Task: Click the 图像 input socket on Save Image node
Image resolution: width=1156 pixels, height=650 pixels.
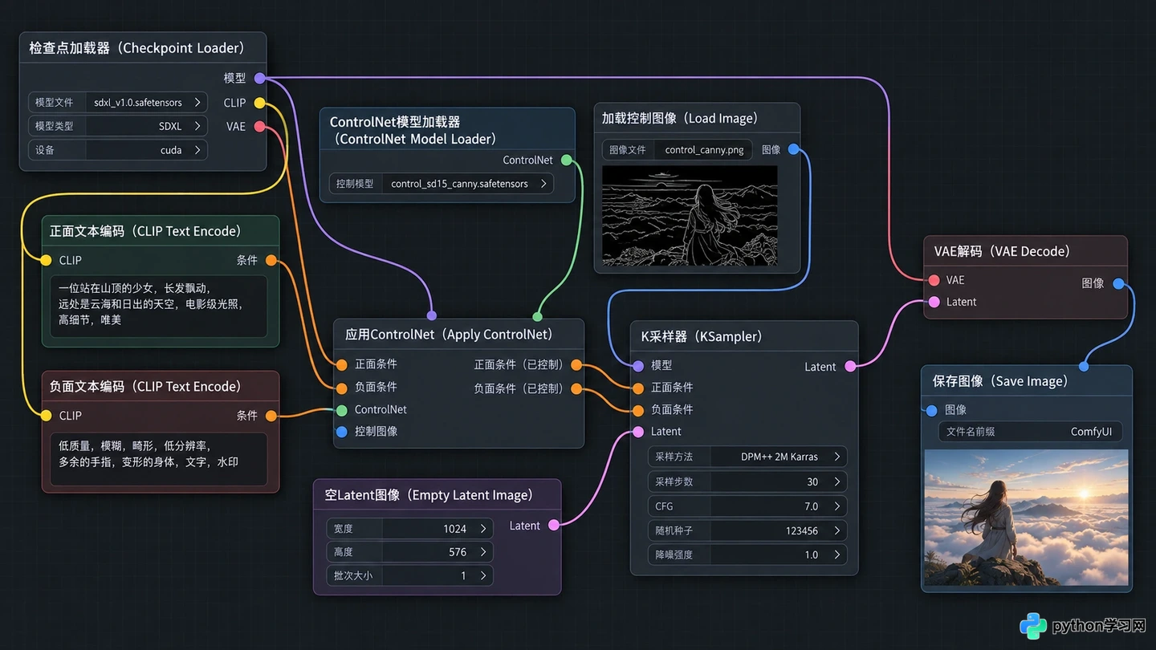Action: [931, 411]
